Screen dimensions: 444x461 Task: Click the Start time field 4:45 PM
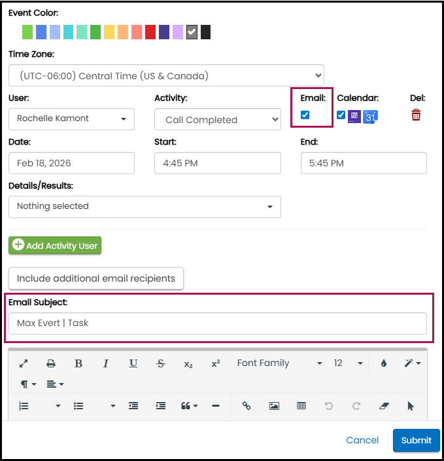(218, 163)
